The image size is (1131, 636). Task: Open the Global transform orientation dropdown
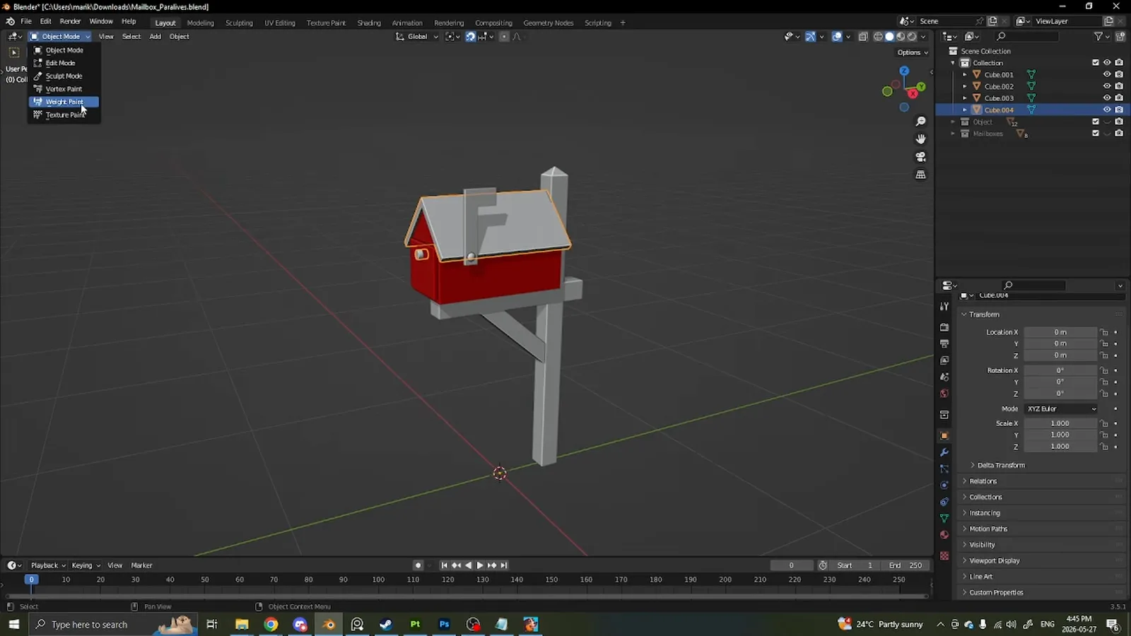(x=417, y=37)
